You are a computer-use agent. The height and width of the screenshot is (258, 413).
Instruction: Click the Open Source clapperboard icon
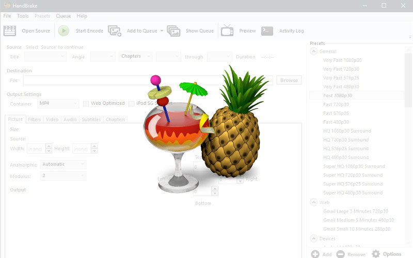pyautogui.click(x=10, y=30)
